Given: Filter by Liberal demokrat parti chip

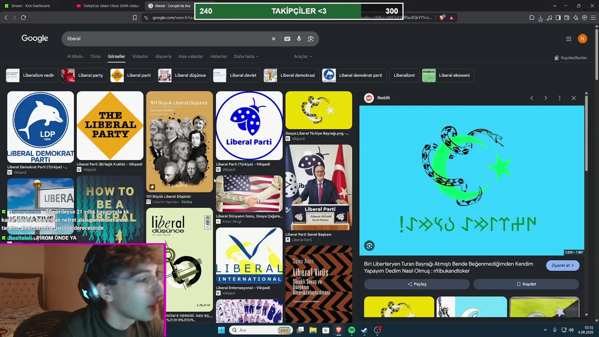Looking at the screenshot, I should point(354,75).
